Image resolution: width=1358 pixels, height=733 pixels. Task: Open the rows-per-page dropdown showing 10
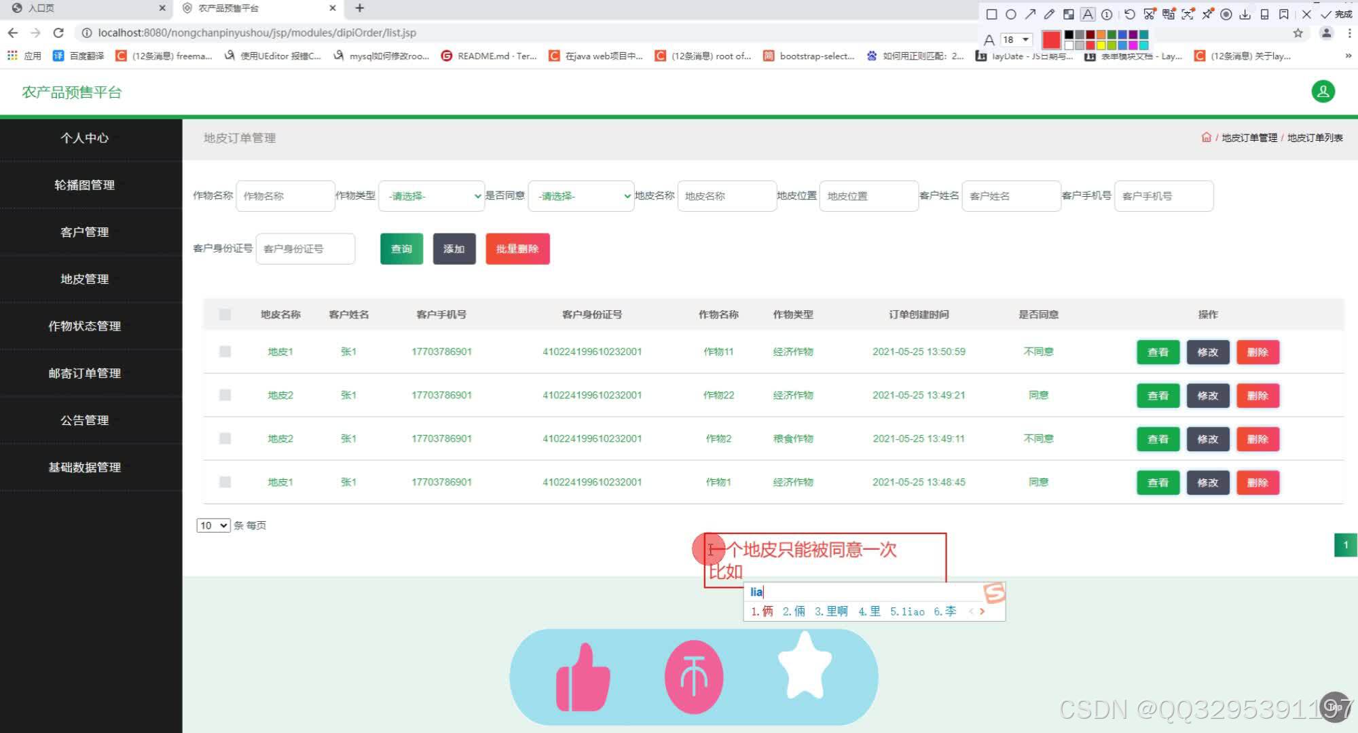tap(213, 525)
